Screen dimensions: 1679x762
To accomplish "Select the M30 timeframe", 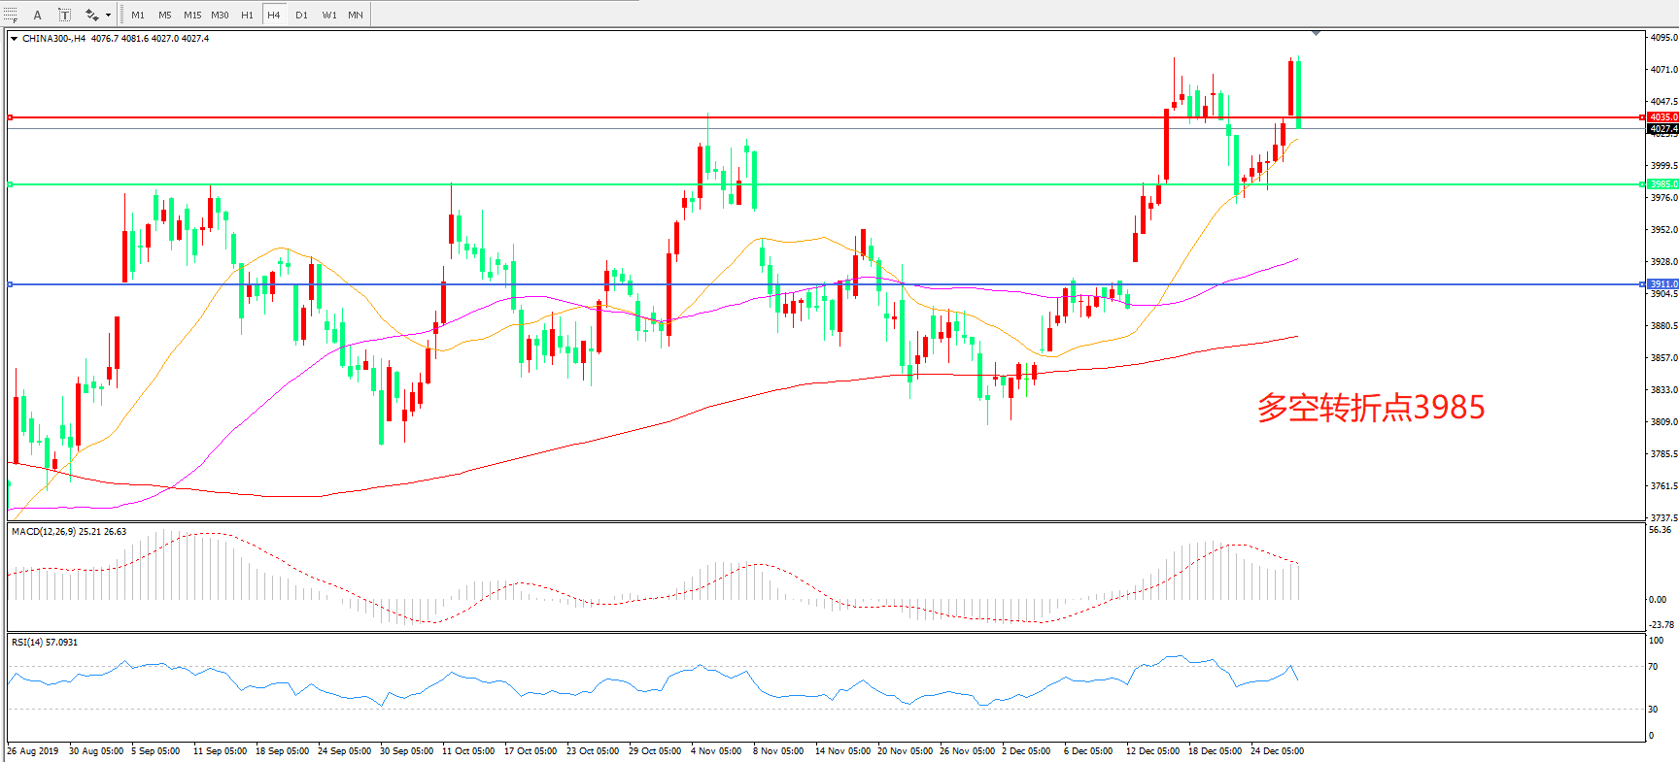I will coord(221,15).
